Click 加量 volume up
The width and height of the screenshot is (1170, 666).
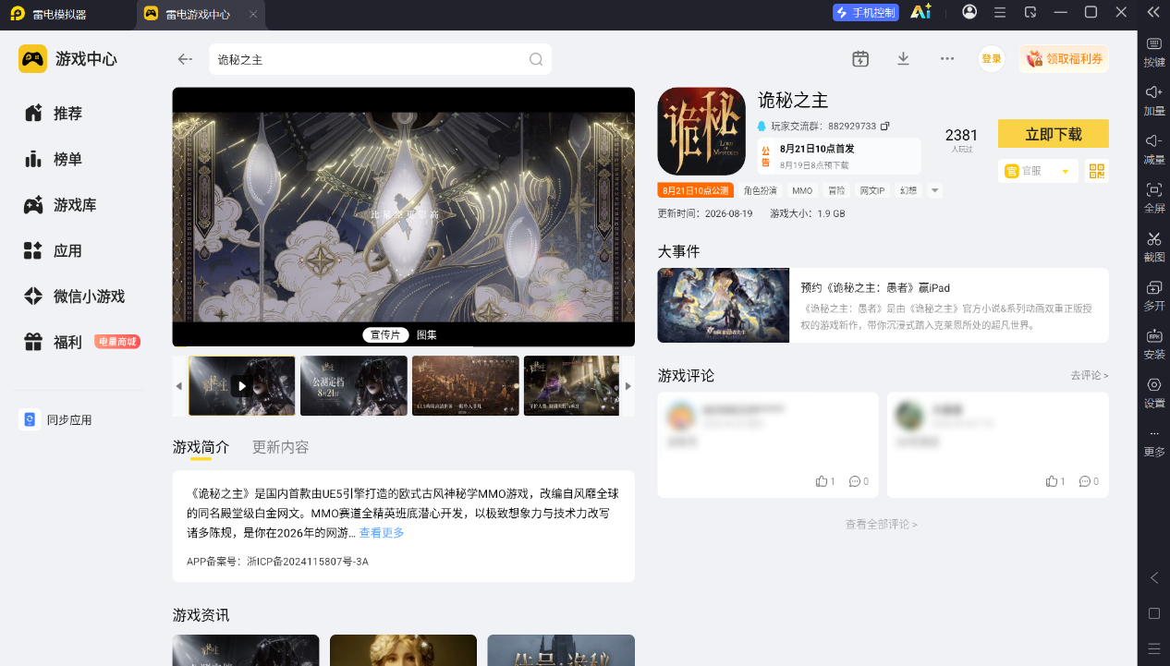click(1154, 101)
